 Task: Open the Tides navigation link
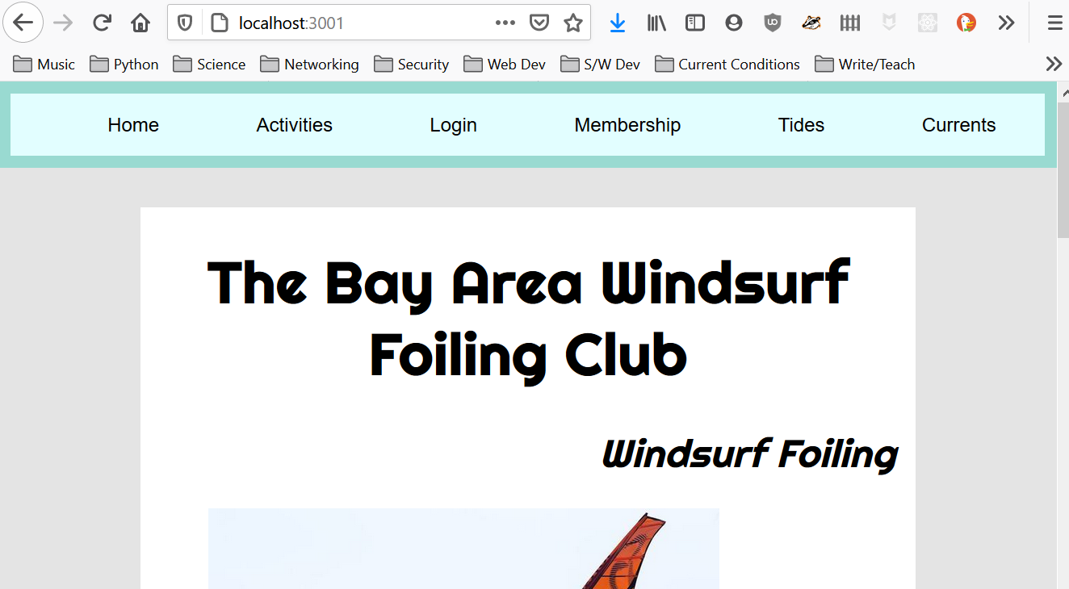(801, 125)
